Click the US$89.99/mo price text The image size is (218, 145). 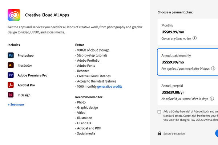point(173,32)
